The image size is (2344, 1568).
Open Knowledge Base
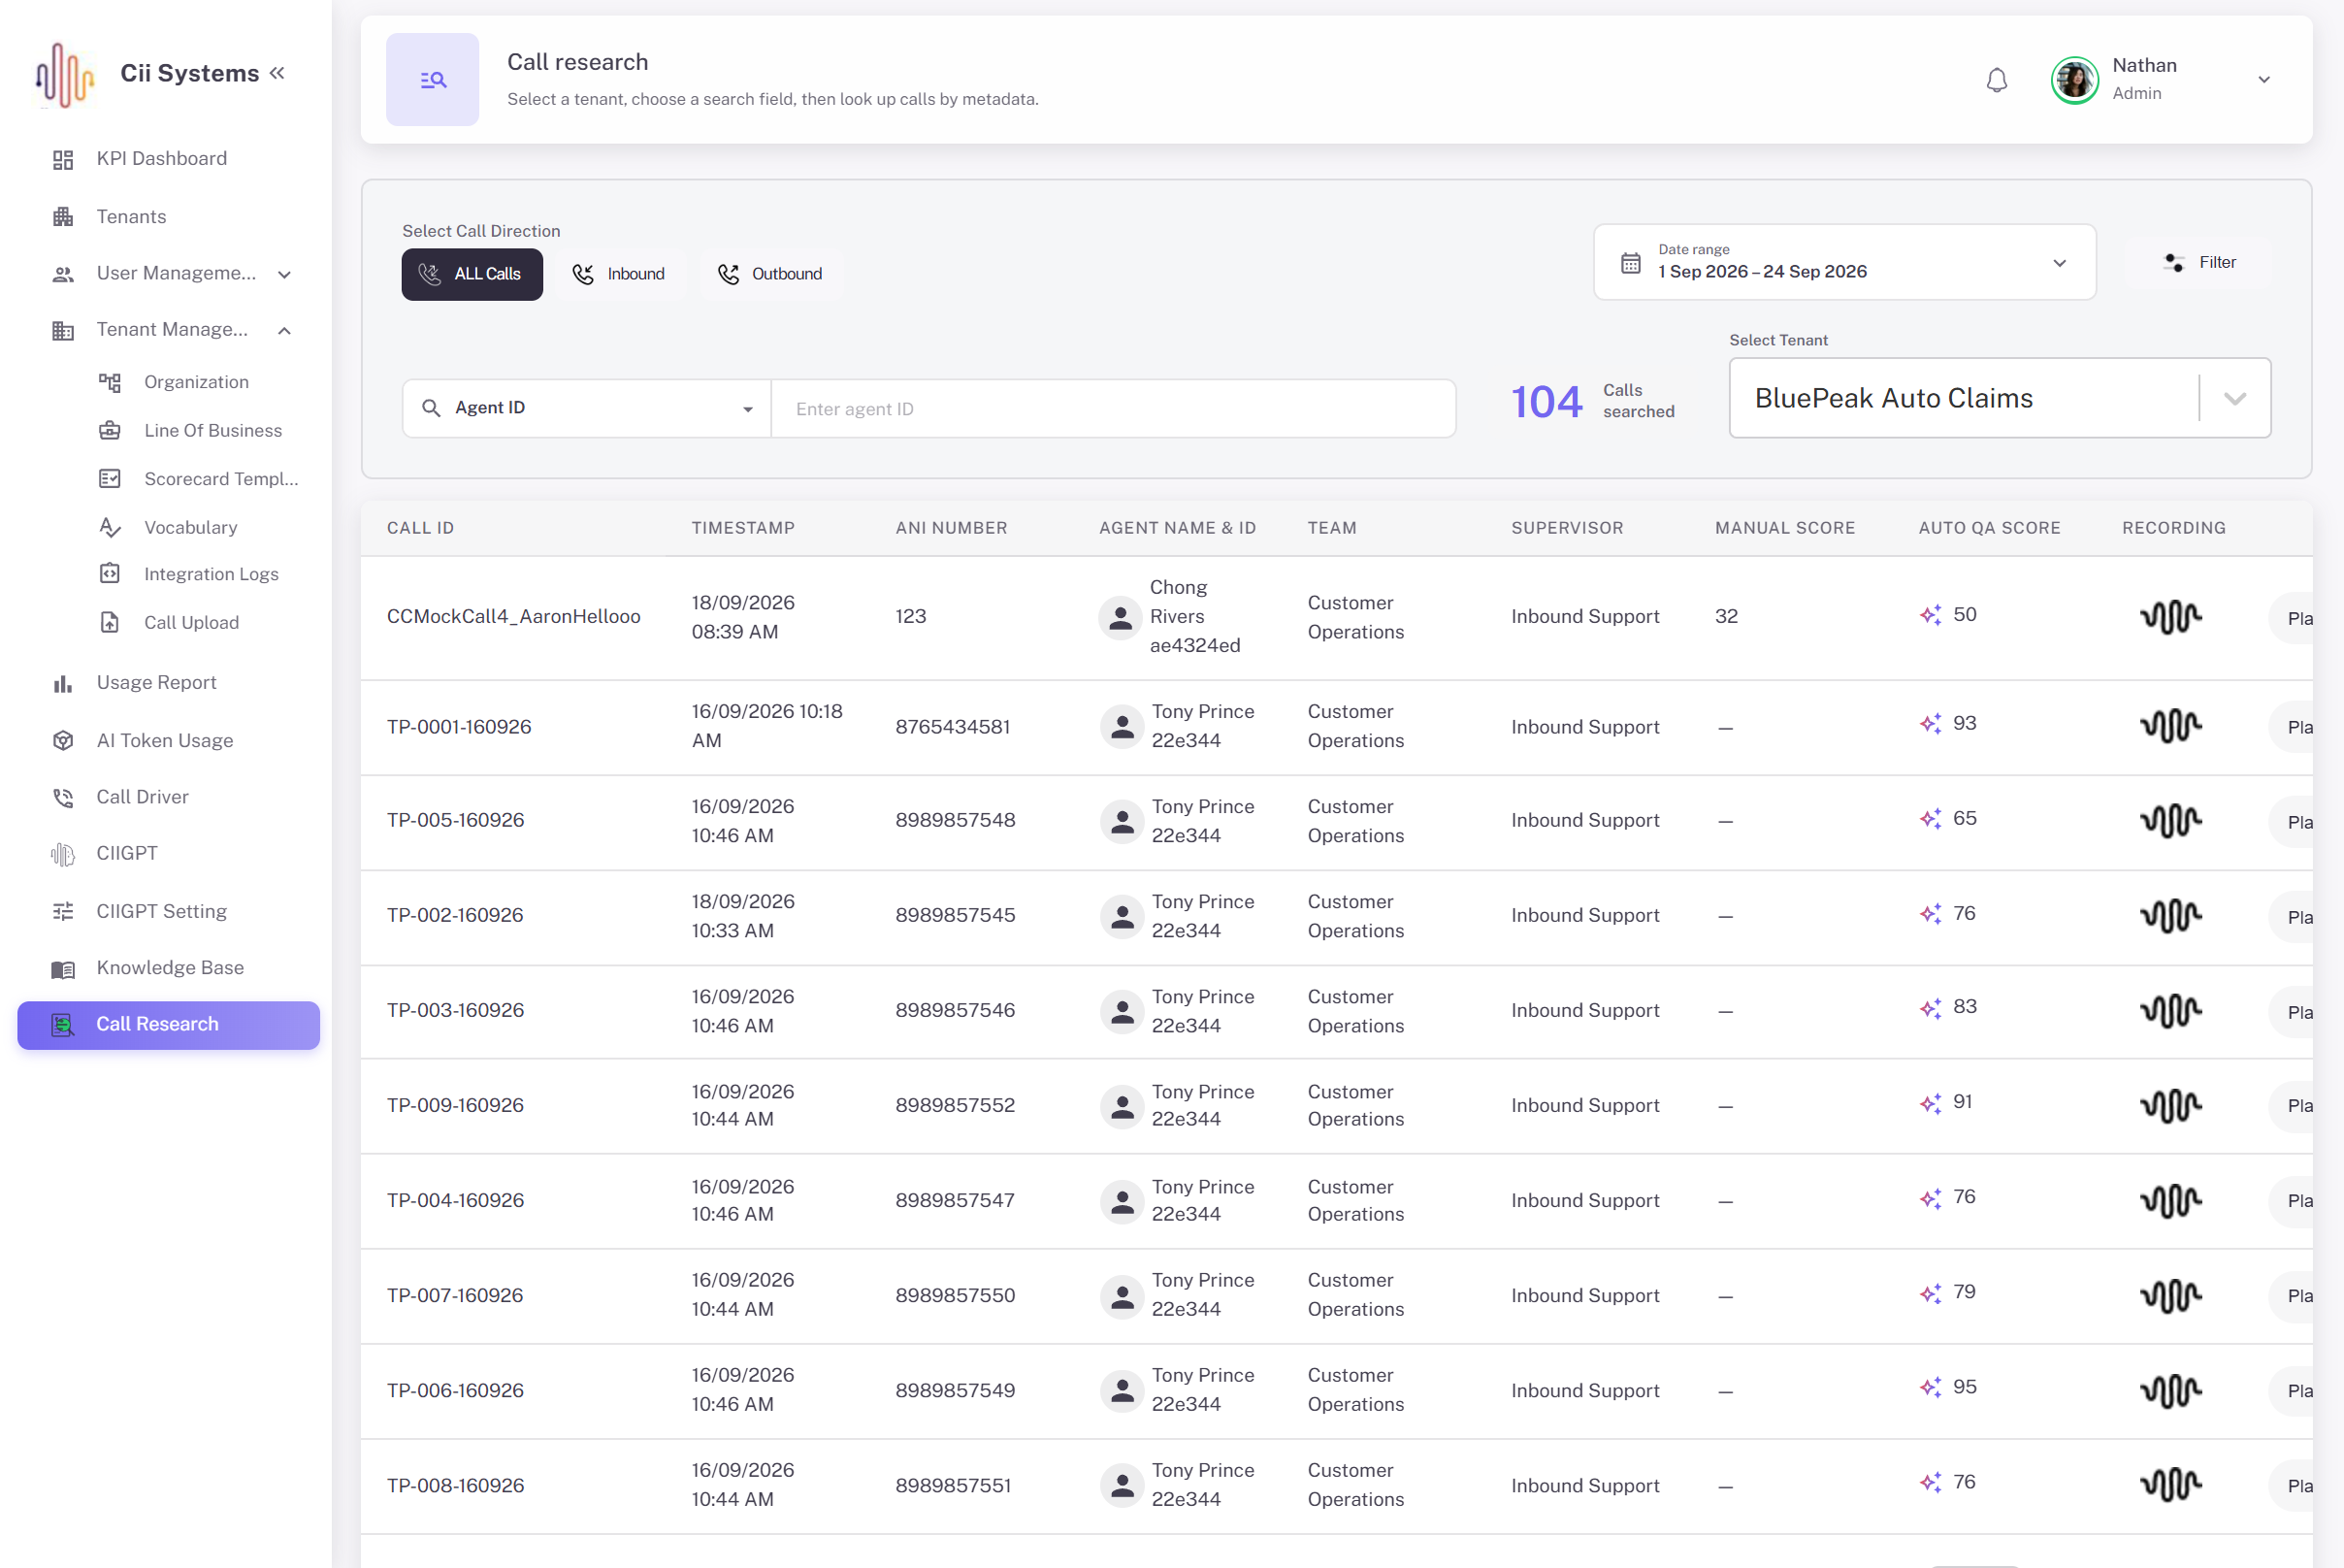170,968
